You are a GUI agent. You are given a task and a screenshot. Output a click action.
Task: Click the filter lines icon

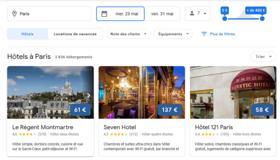204,34
